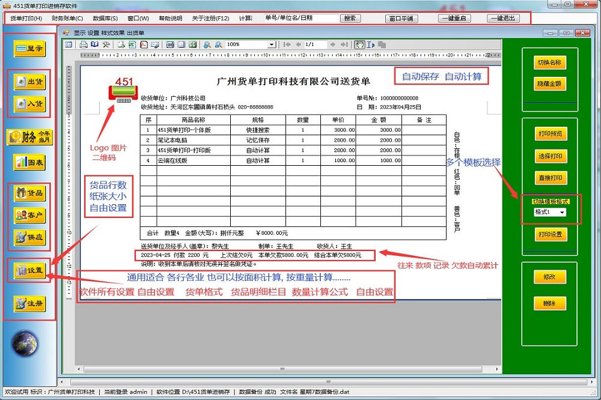Click the 选择打印 button
This screenshot has height=400, width=601.
pos(551,156)
